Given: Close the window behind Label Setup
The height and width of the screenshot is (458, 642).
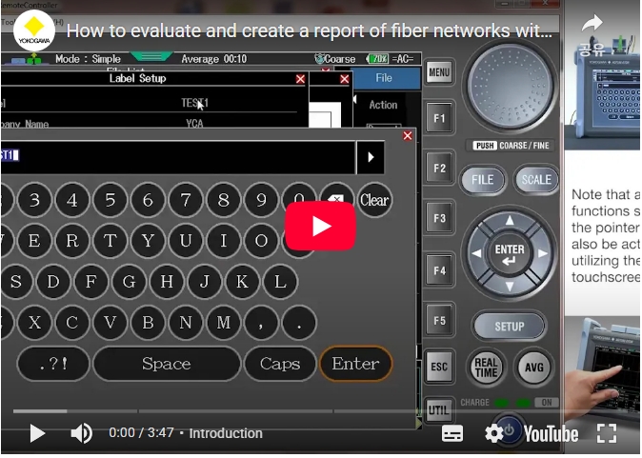Looking at the screenshot, I should click(345, 79).
